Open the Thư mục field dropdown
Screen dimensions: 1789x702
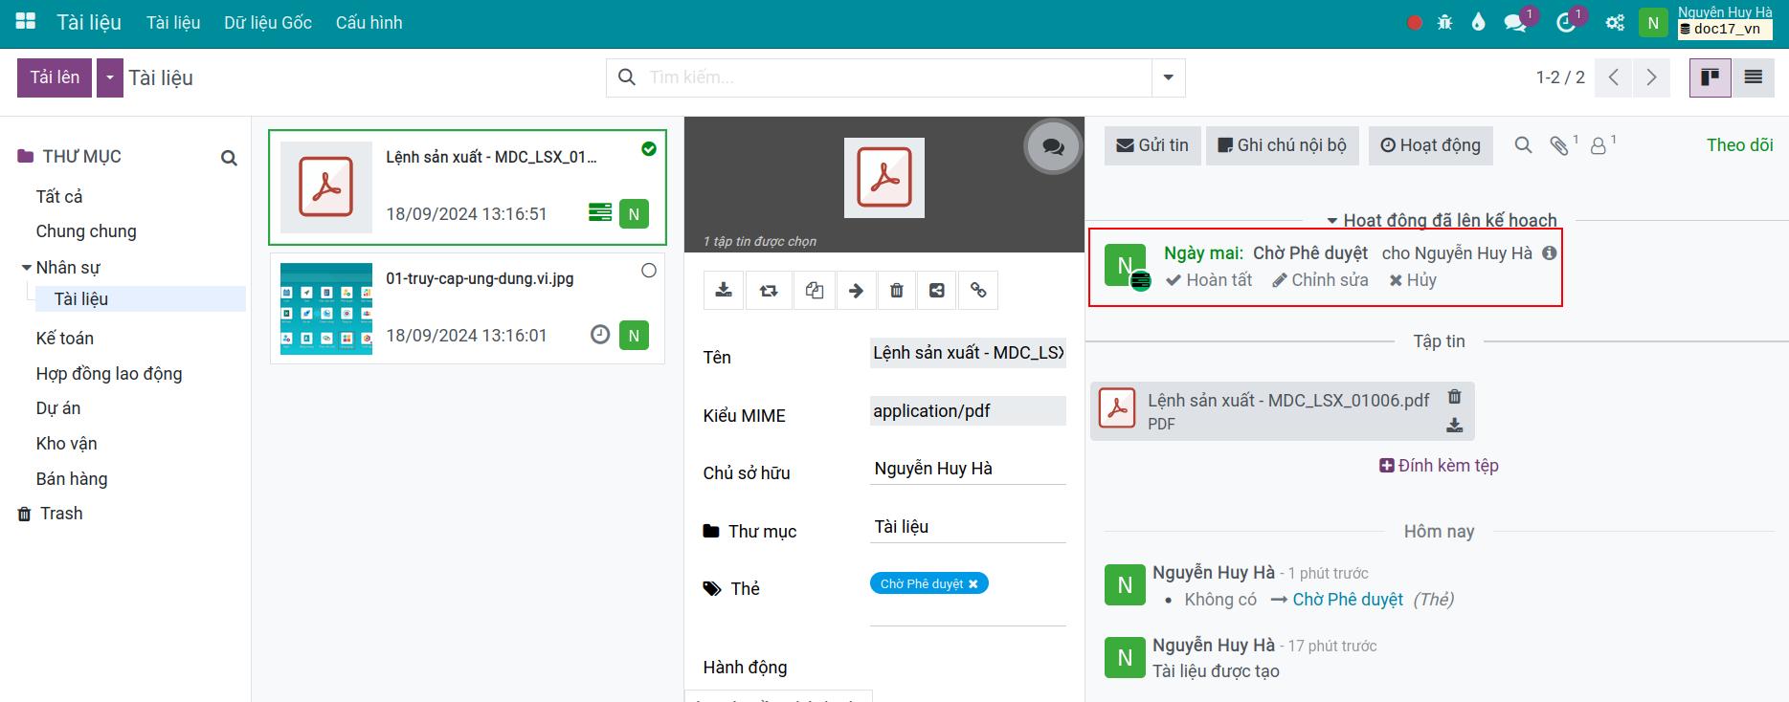click(968, 527)
